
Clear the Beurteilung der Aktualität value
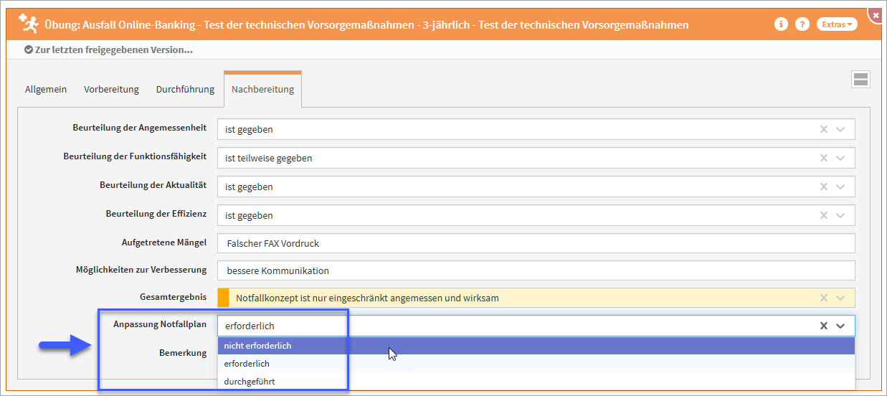coord(823,187)
